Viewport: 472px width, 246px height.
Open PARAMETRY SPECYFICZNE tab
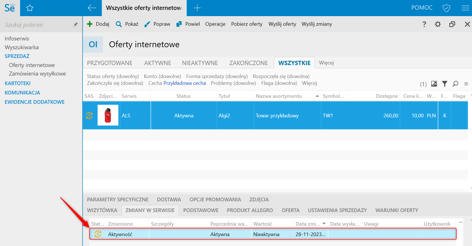point(118,199)
